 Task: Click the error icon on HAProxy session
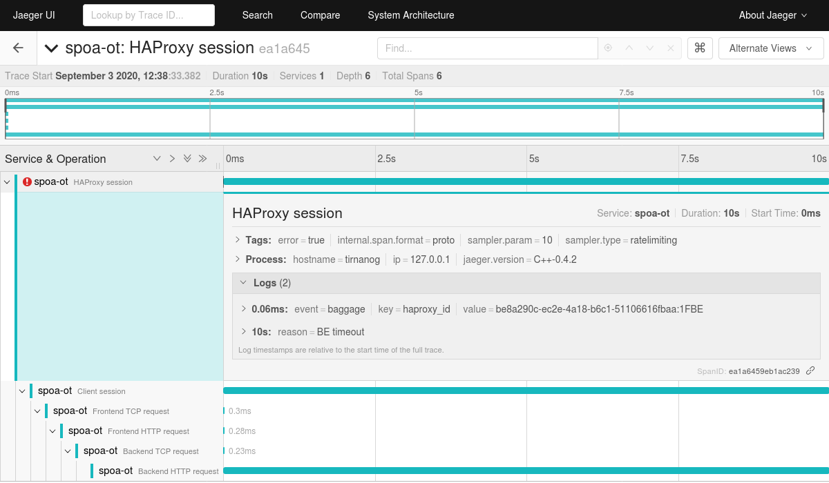[27, 182]
